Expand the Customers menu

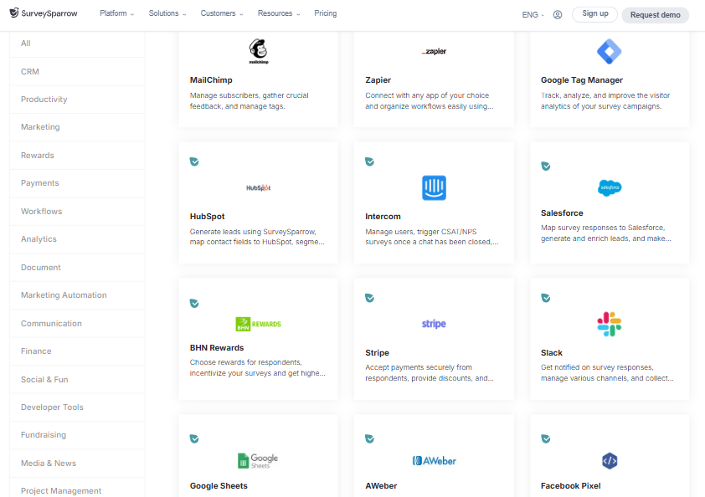point(222,13)
